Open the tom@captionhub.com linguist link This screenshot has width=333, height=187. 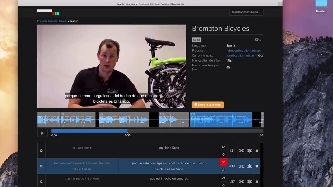[x=241, y=56]
